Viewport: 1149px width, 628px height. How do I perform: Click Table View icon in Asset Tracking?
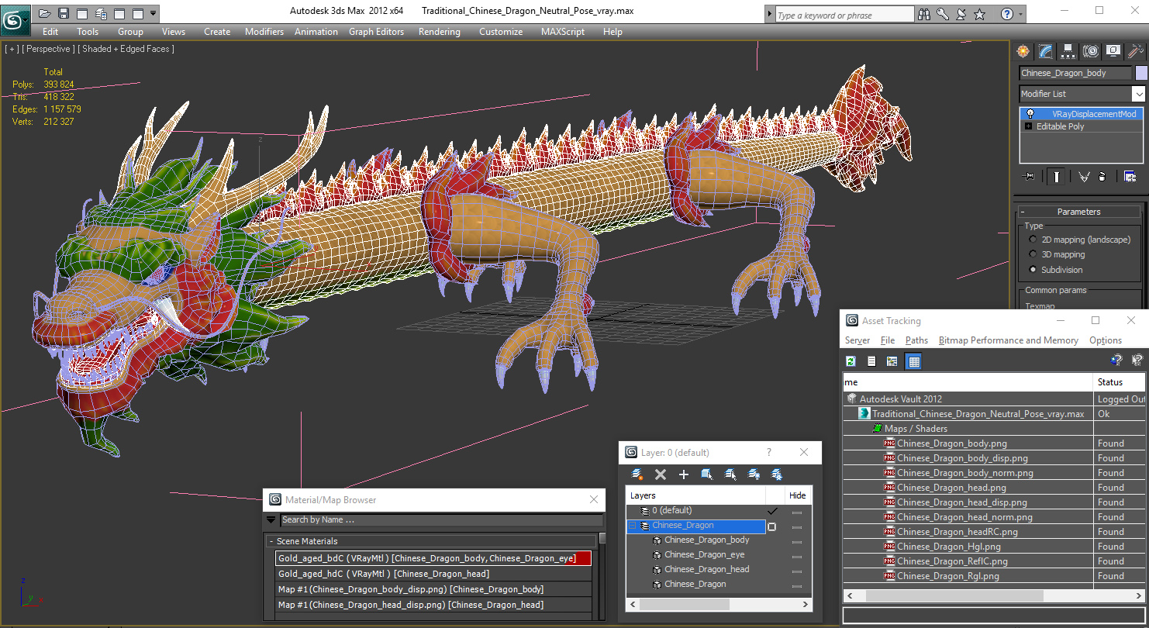click(913, 361)
